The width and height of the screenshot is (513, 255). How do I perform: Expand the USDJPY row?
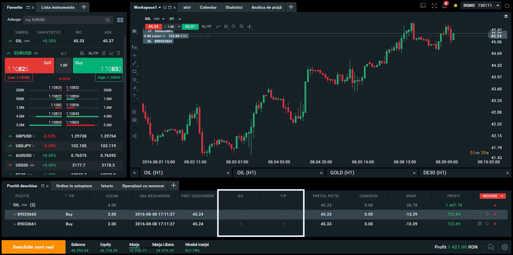click(10, 146)
